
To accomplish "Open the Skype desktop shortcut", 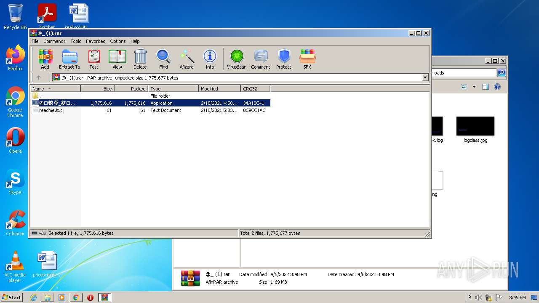I will 15,182.
